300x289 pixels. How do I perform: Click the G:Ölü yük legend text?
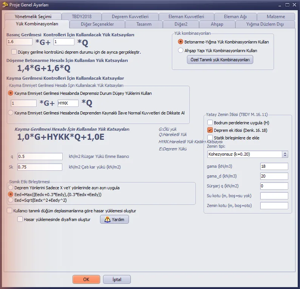click(168, 129)
